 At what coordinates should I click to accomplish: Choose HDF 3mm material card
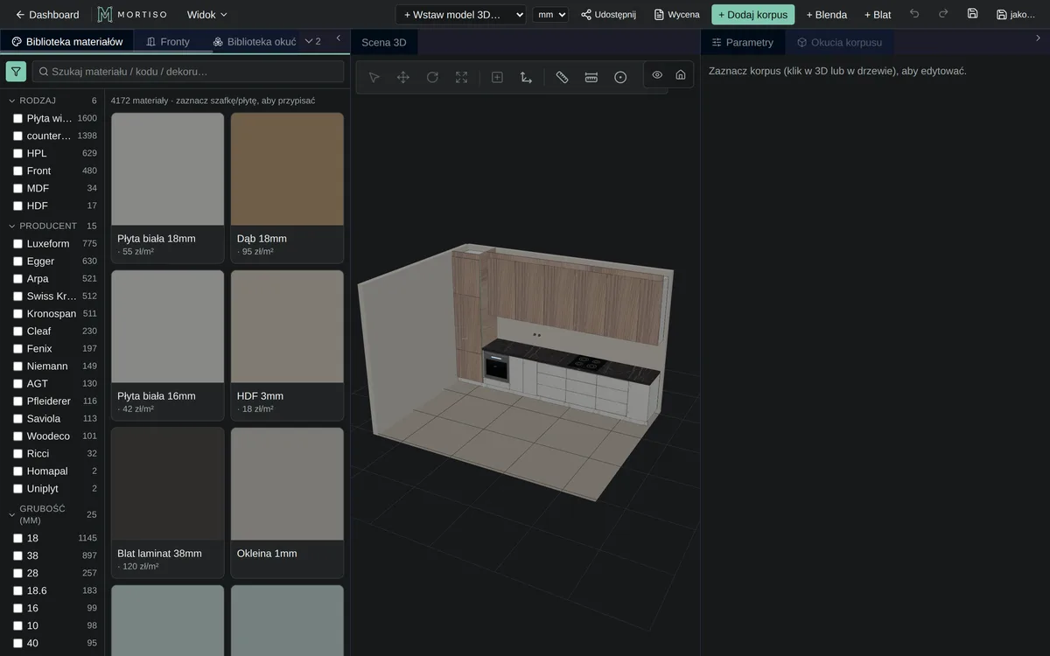click(x=287, y=345)
